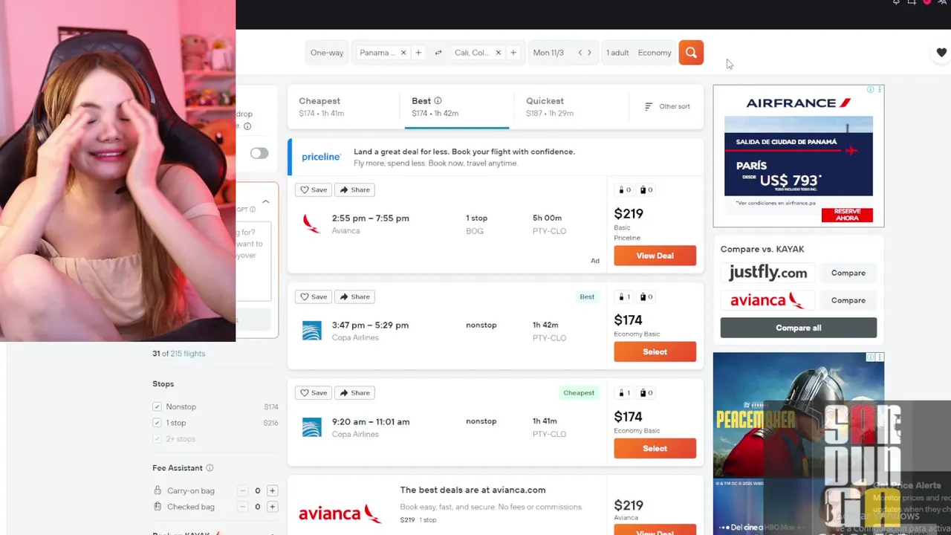
Task: Collapse the left panel chevron
Action: [265, 201]
